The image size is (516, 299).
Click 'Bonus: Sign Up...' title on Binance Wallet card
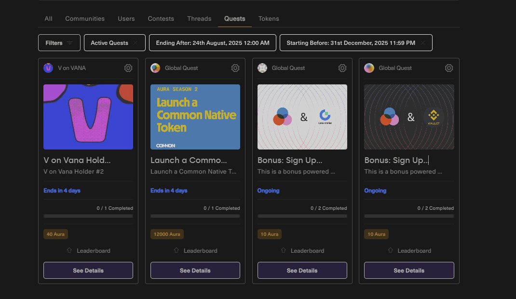coord(396,160)
